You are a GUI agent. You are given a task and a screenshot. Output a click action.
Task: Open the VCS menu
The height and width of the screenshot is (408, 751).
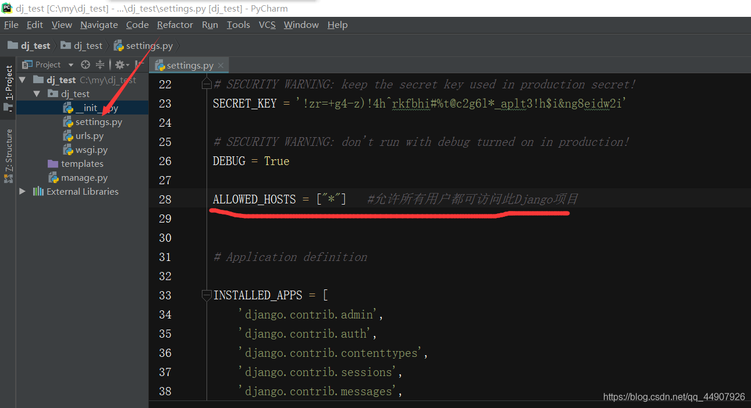coord(267,25)
